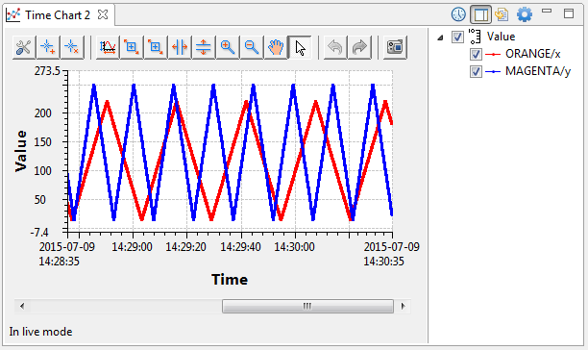Uncheck the ORANGE/x trace checkbox
The width and height of the screenshot is (588, 350).
tap(476, 54)
